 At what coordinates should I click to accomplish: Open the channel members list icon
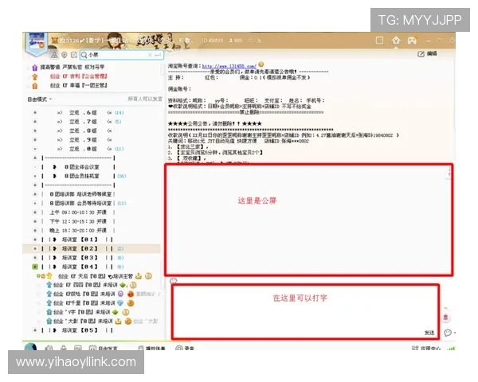[x=54, y=55]
